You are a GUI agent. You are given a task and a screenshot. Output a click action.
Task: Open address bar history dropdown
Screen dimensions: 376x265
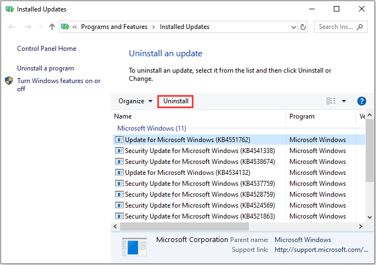pyautogui.click(x=289, y=27)
